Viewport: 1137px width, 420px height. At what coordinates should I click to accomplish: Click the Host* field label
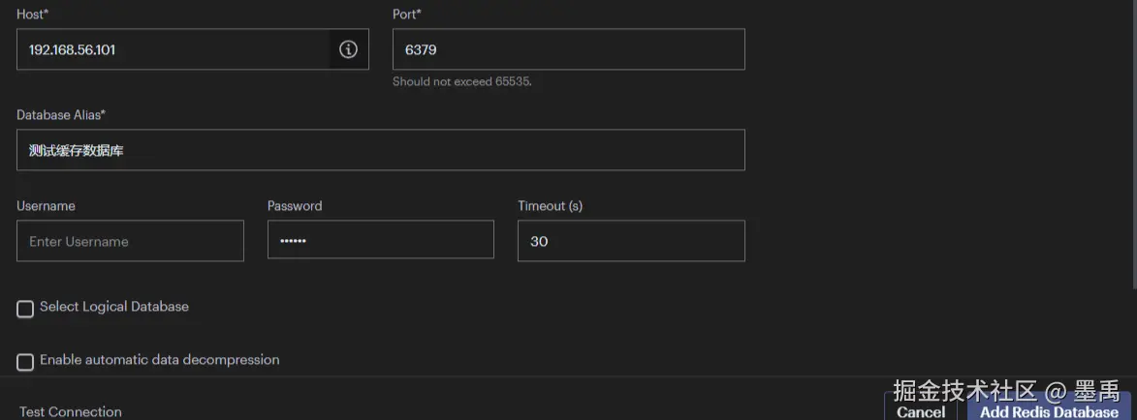point(31,15)
